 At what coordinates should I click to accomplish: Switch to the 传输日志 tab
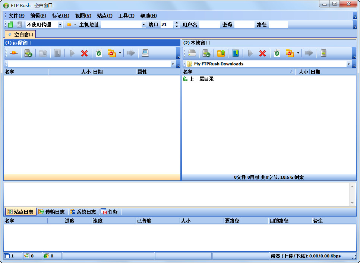(x=52, y=212)
